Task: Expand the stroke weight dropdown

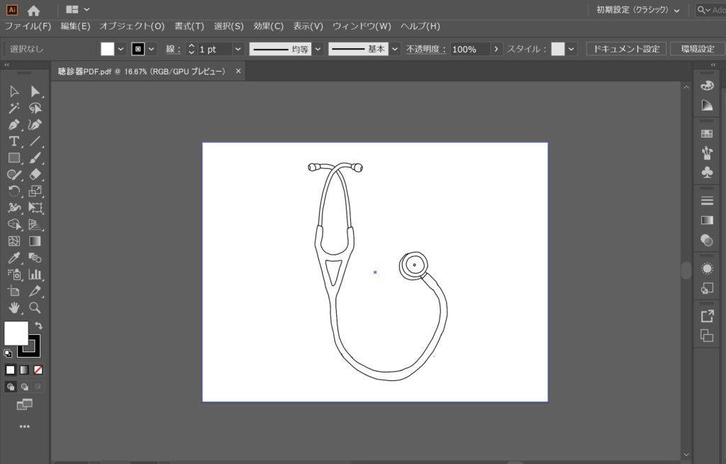Action: [238, 49]
